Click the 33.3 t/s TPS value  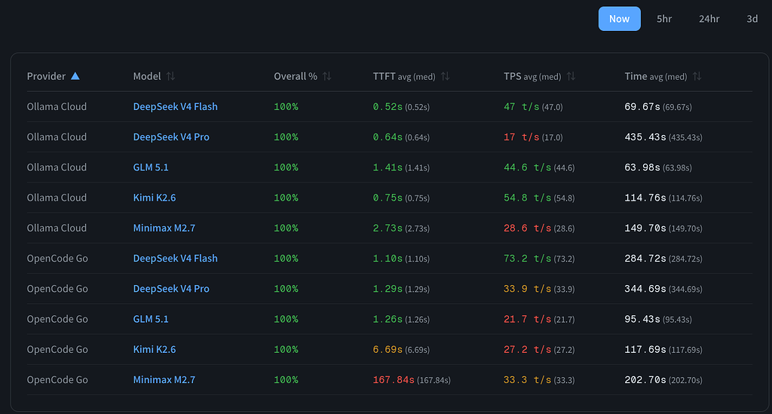(527, 380)
